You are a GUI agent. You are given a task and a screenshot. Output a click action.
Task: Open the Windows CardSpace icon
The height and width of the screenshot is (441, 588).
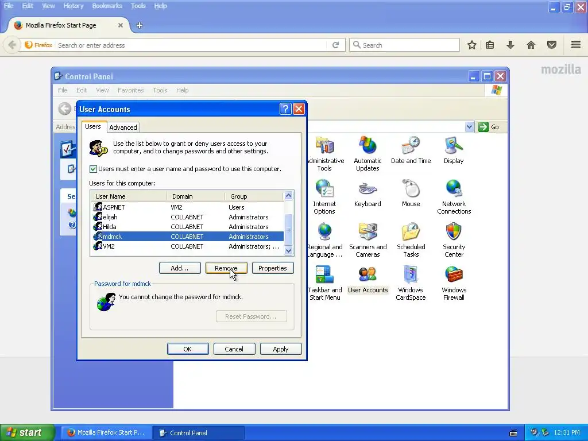pos(411,283)
